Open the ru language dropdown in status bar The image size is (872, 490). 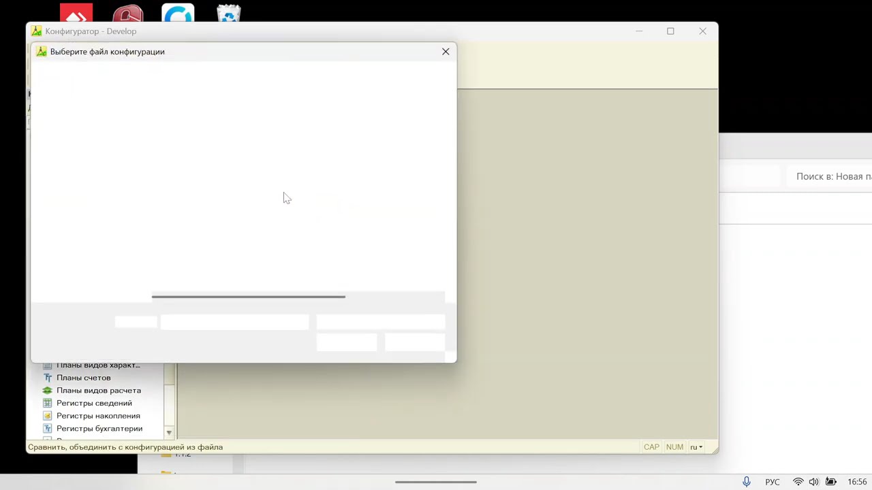pos(696,447)
